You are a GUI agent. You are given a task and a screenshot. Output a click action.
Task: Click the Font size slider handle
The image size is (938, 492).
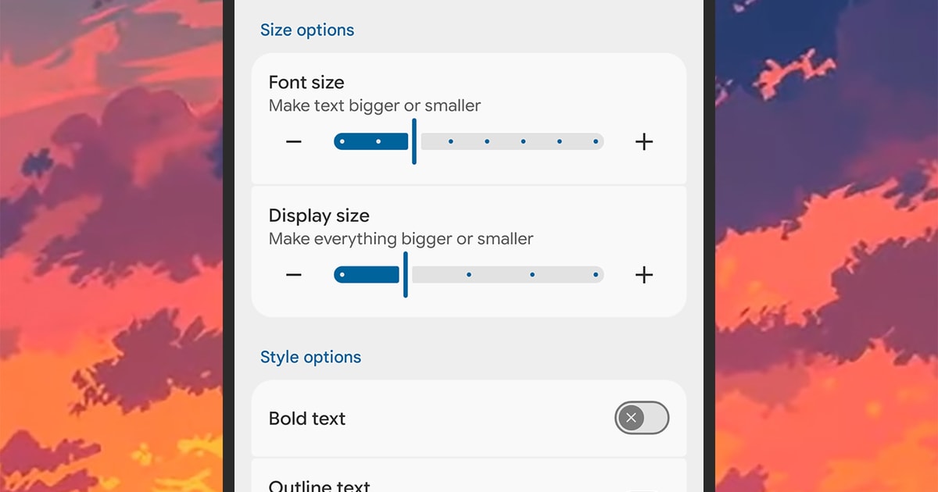pos(414,141)
